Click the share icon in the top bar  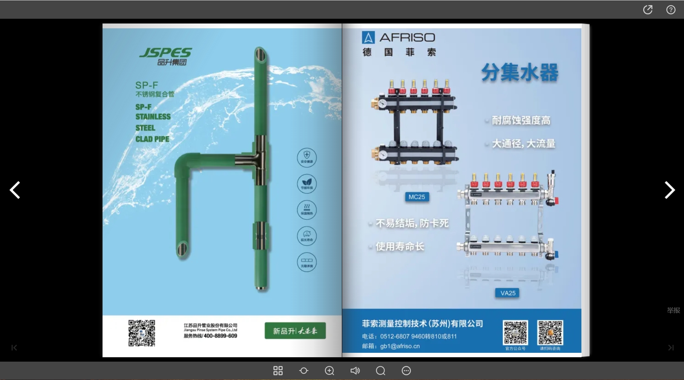click(x=648, y=10)
